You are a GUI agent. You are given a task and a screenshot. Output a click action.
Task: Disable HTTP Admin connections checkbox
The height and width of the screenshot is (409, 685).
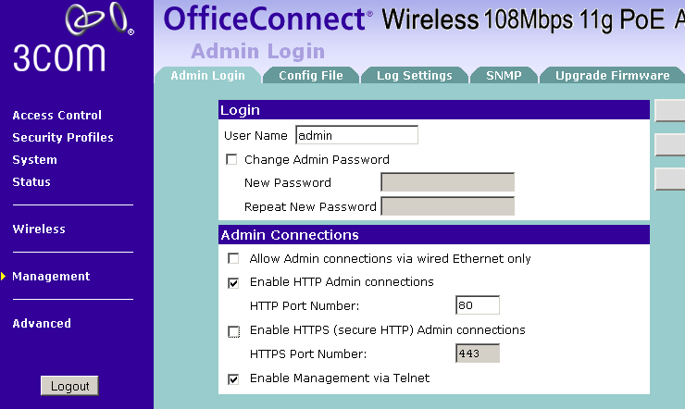coord(233,282)
